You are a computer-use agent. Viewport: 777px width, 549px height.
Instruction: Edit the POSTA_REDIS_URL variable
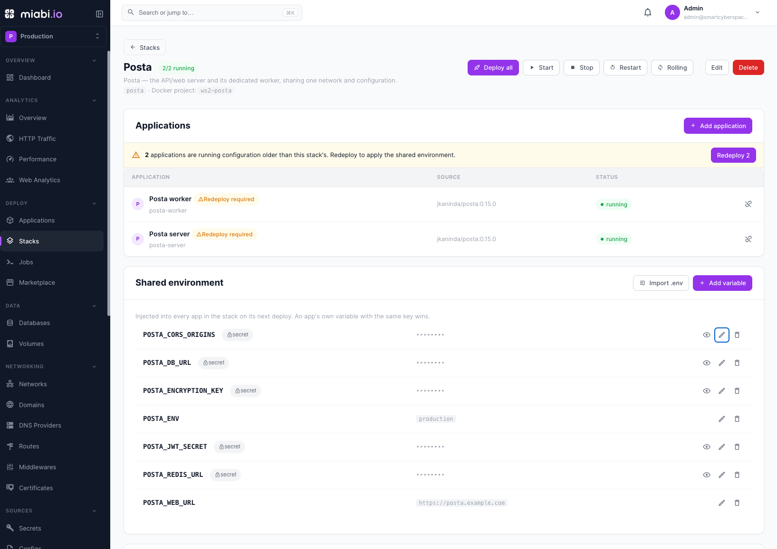[722, 475]
